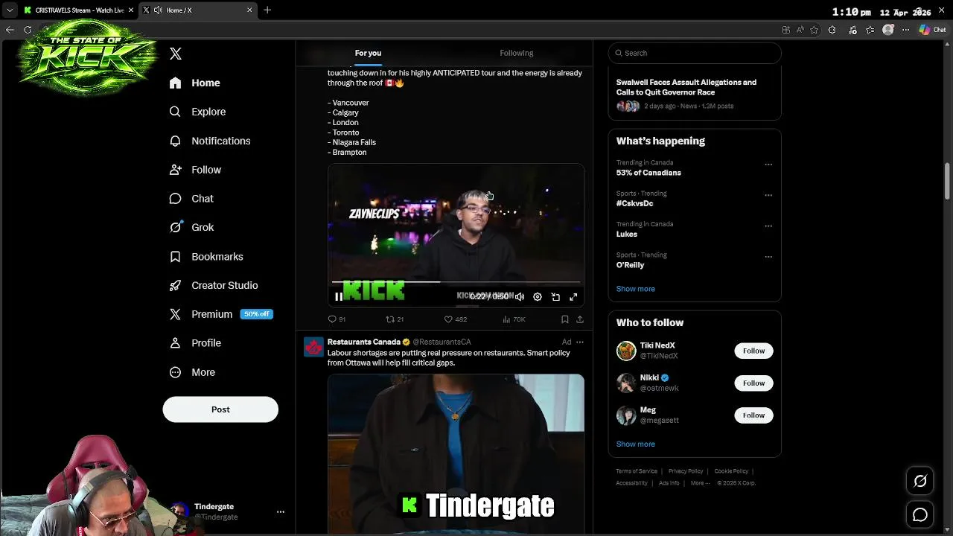The height and width of the screenshot is (536, 953).
Task: Open the browser tab list dropdown
Action: [x=9, y=10]
